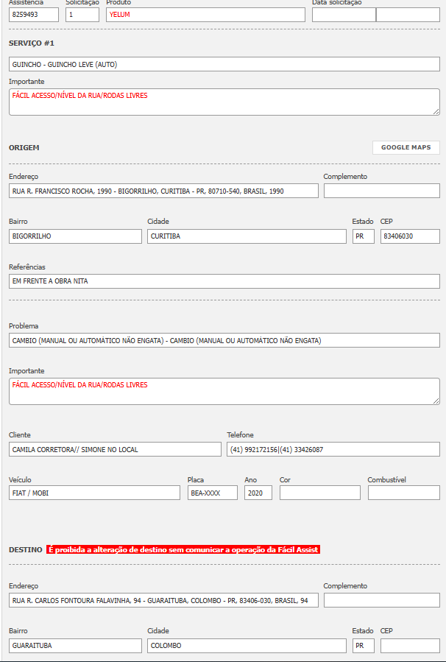Select the CEP field with 83406030
This screenshot has width=446, height=662.
pyautogui.click(x=409, y=236)
